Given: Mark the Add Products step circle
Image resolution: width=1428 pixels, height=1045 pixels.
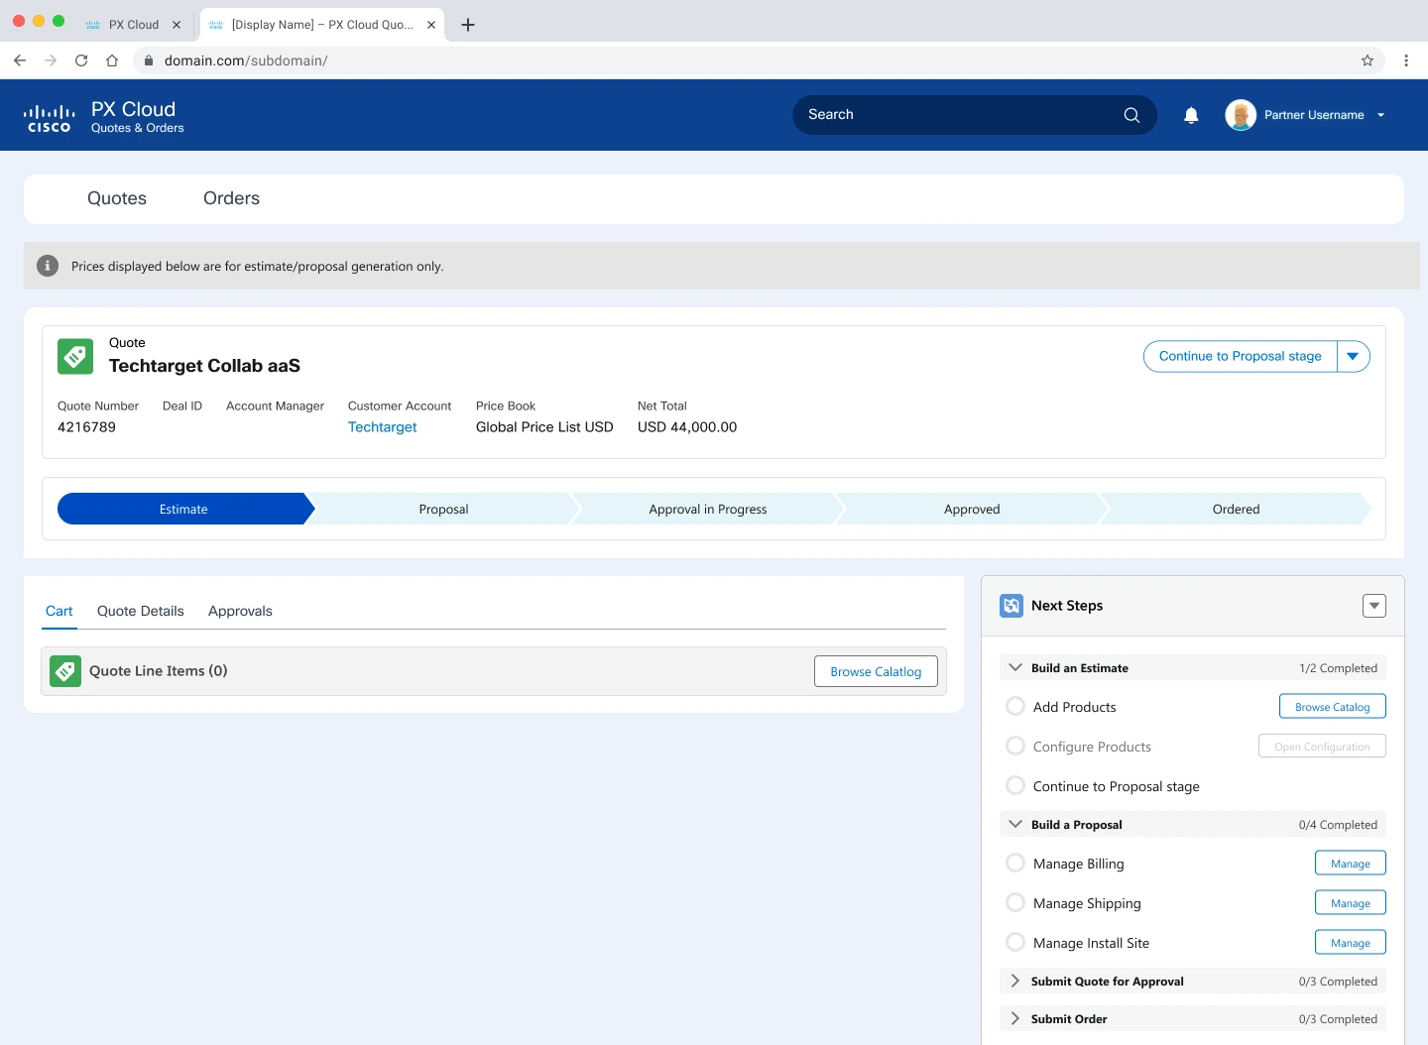Looking at the screenshot, I should pos(1015,707).
